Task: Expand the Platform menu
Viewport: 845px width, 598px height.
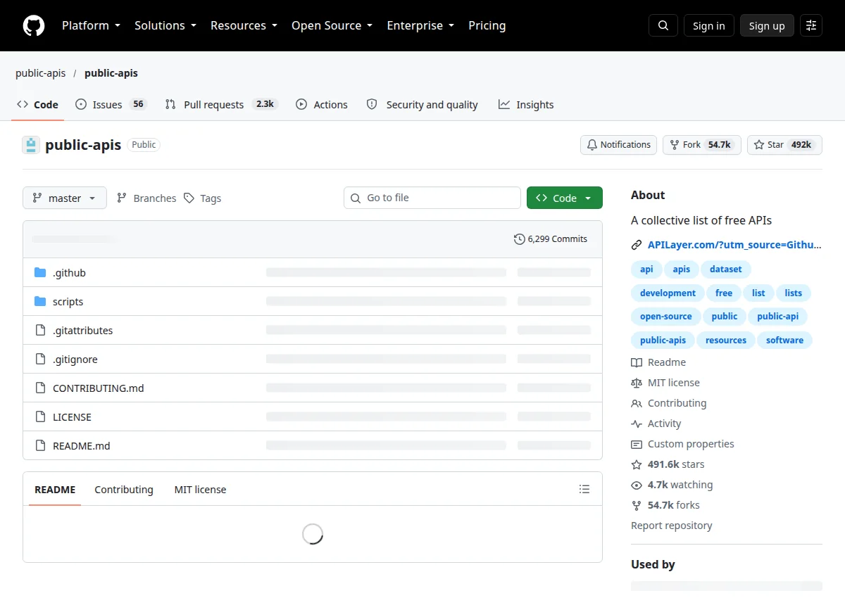Action: tap(91, 25)
